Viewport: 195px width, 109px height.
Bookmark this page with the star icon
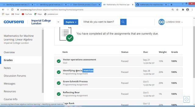pyautogui.click(x=177, y=10)
